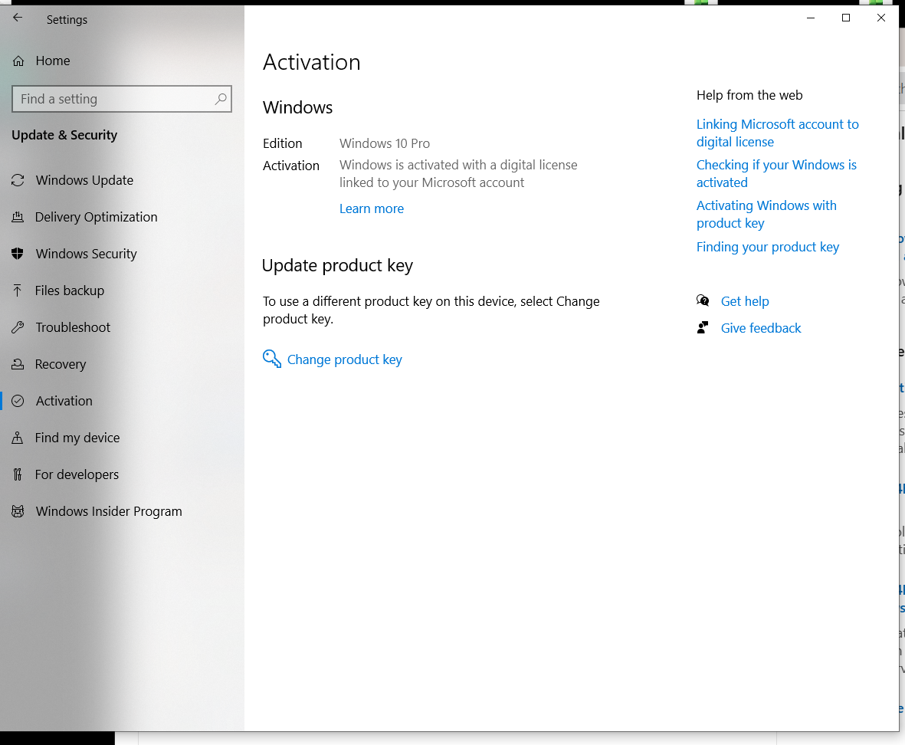The image size is (905, 745).
Task: Click the For developers icon
Action: 18,474
